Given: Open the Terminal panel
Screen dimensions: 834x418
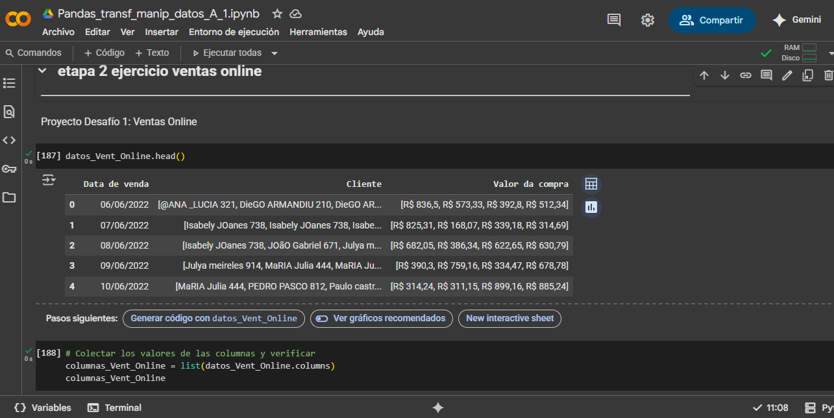Looking at the screenshot, I should (x=115, y=408).
